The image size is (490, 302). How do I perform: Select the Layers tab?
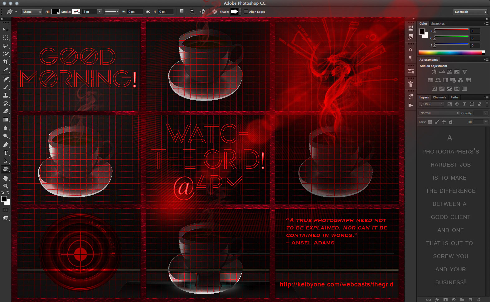point(424,97)
